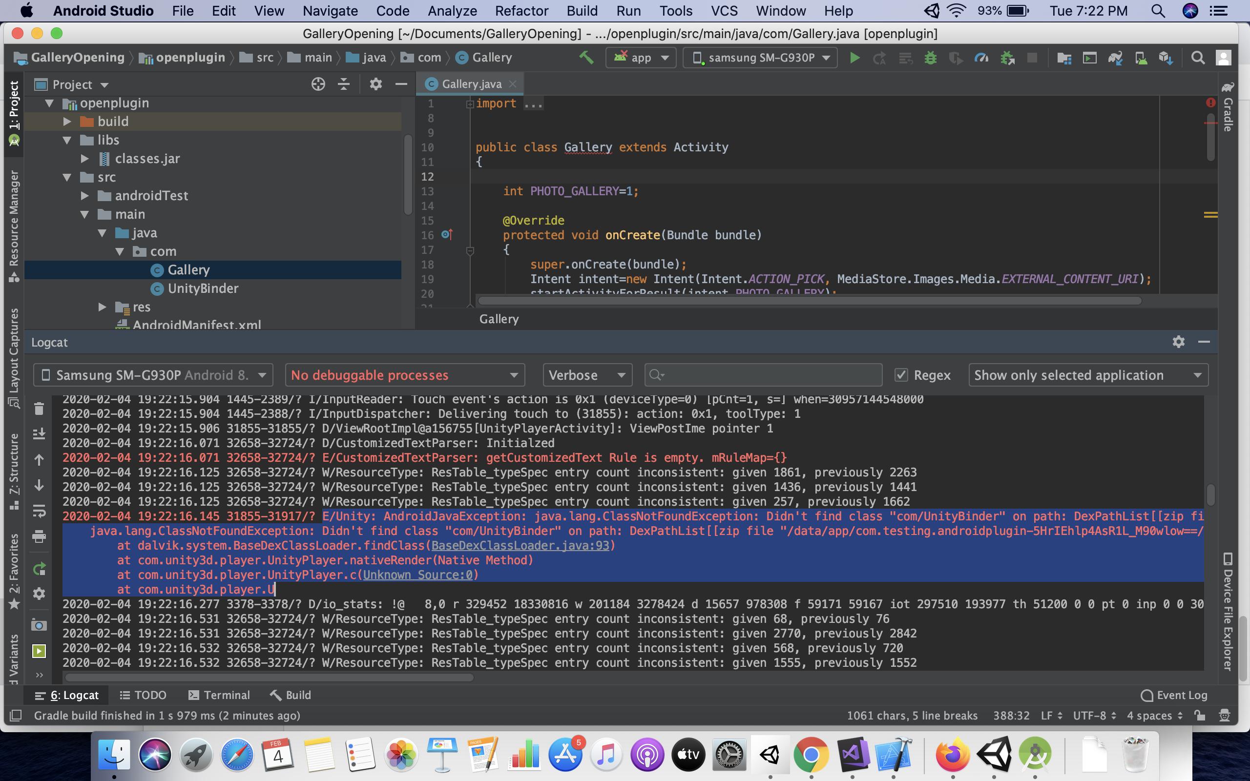
Task: Open the Project Structure icon in toolbar
Action: coord(1064,57)
